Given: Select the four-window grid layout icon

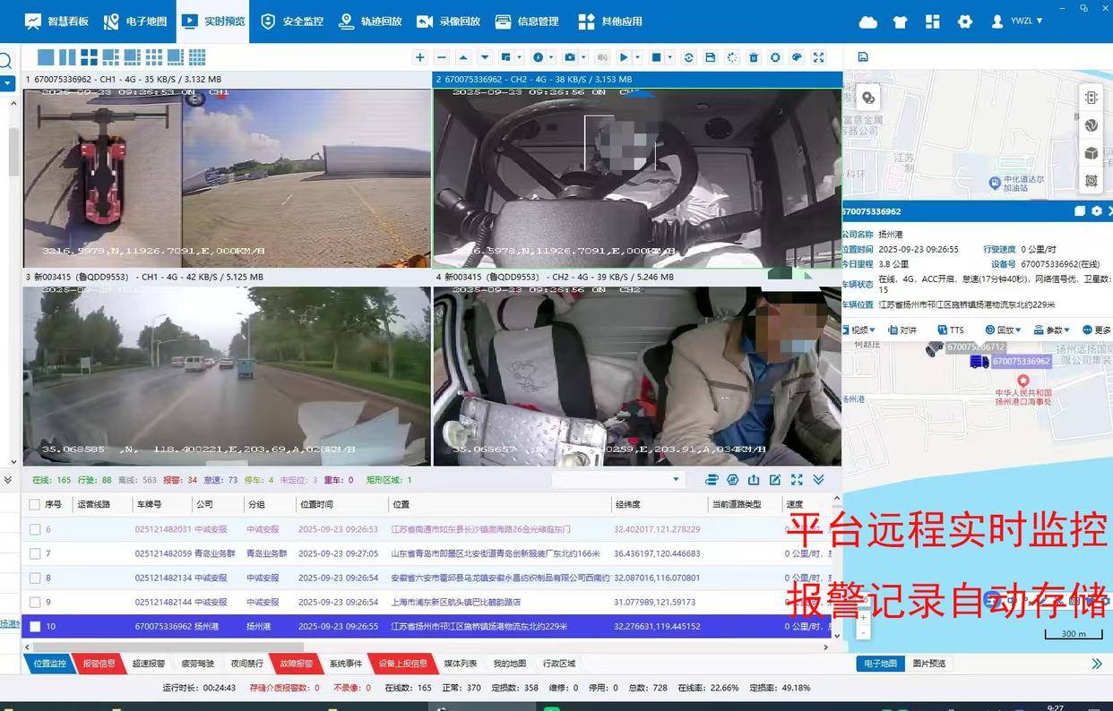Looking at the screenshot, I should (x=89, y=57).
